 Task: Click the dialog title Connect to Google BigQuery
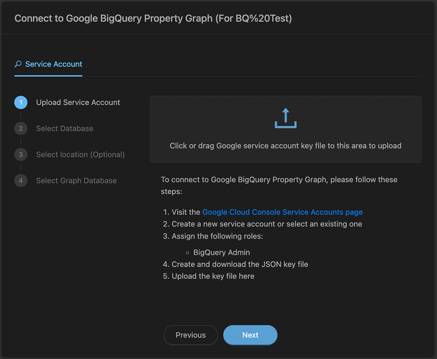click(153, 18)
